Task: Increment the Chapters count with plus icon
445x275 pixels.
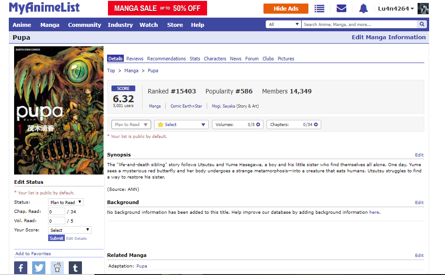Action: (x=315, y=125)
